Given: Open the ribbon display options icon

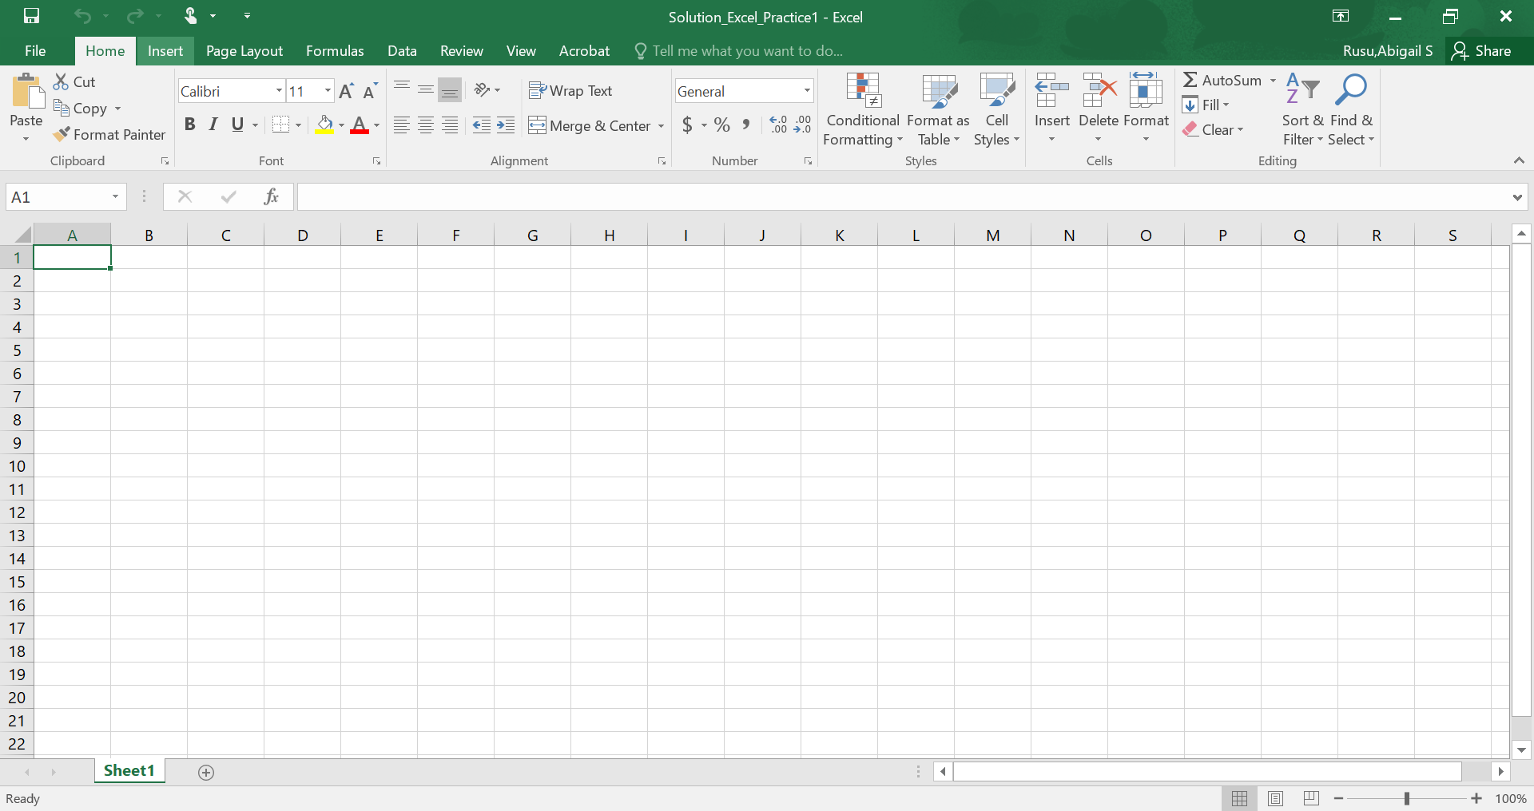Looking at the screenshot, I should pos(1341,16).
